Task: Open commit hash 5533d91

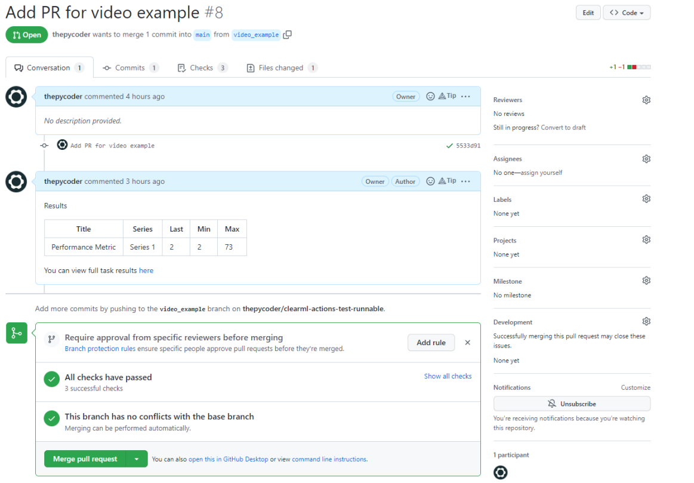Action: click(468, 145)
